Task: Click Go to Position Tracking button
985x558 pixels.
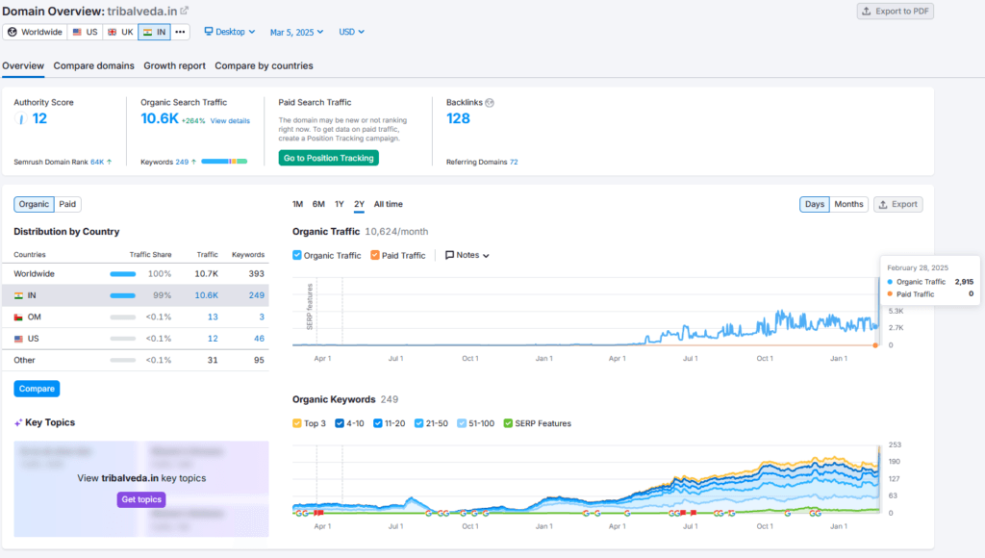Action: 328,158
